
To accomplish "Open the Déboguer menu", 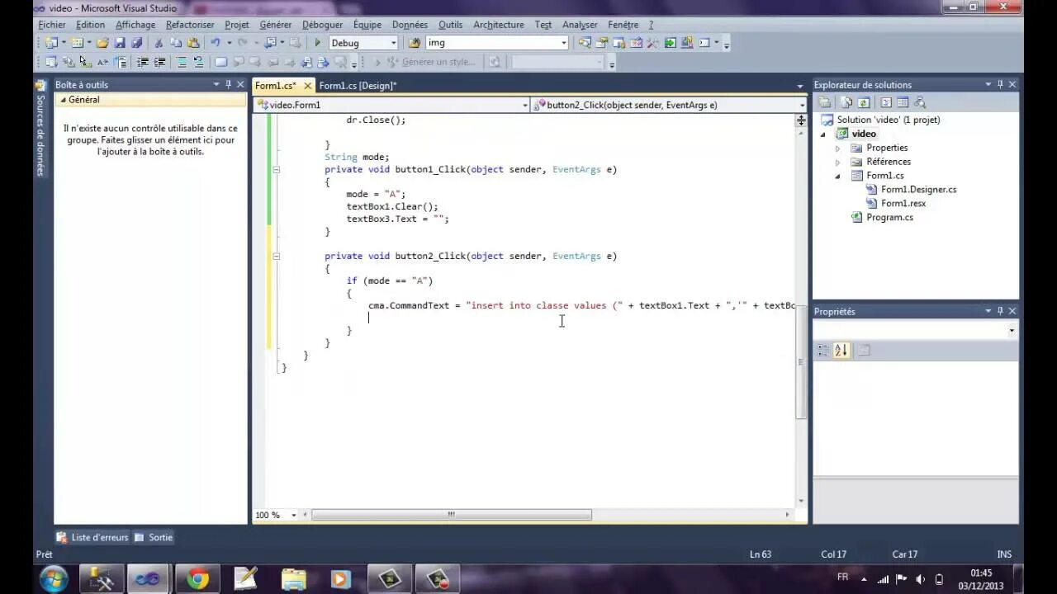I will (x=322, y=25).
